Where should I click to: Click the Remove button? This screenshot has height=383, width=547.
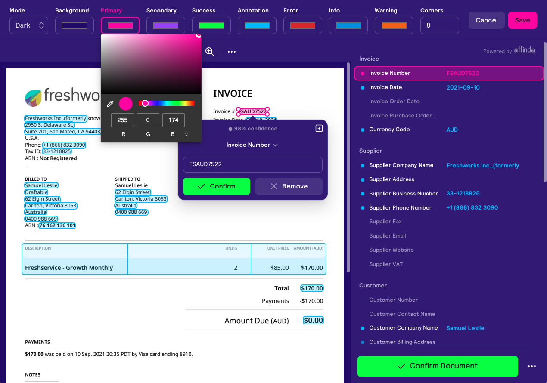point(289,186)
